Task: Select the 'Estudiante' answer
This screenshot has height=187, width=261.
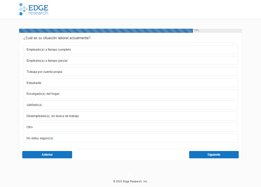Action: (130, 83)
